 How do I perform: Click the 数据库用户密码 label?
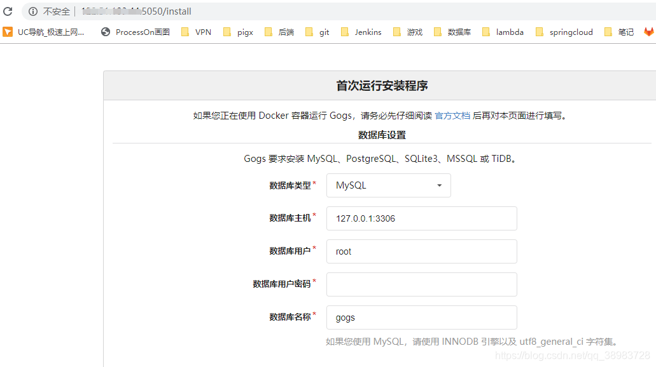282,284
